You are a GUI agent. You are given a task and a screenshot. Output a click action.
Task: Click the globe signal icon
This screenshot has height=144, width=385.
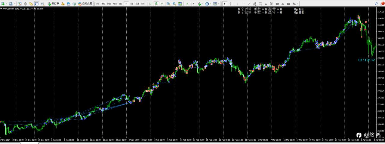point(74,4)
